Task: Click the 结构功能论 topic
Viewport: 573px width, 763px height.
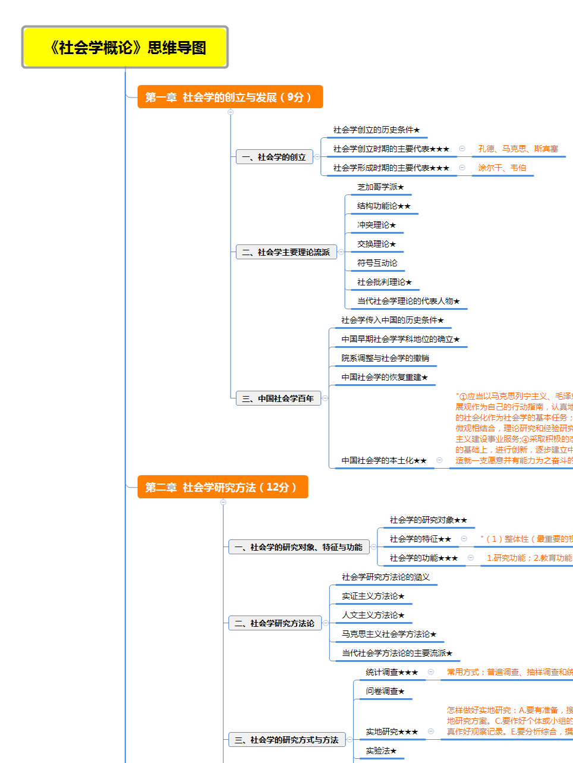Action: [x=383, y=206]
